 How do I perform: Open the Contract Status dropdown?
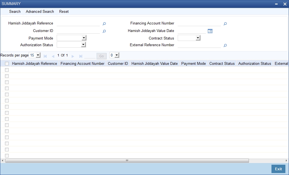tap(189, 38)
